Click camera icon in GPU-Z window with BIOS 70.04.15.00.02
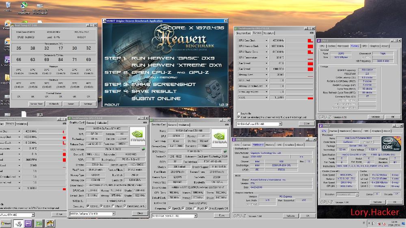This screenshot has height=228, width=406. [145, 123]
